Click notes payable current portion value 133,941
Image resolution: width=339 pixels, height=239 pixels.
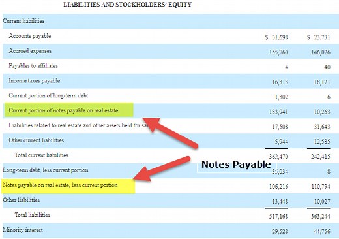[x=279, y=112]
